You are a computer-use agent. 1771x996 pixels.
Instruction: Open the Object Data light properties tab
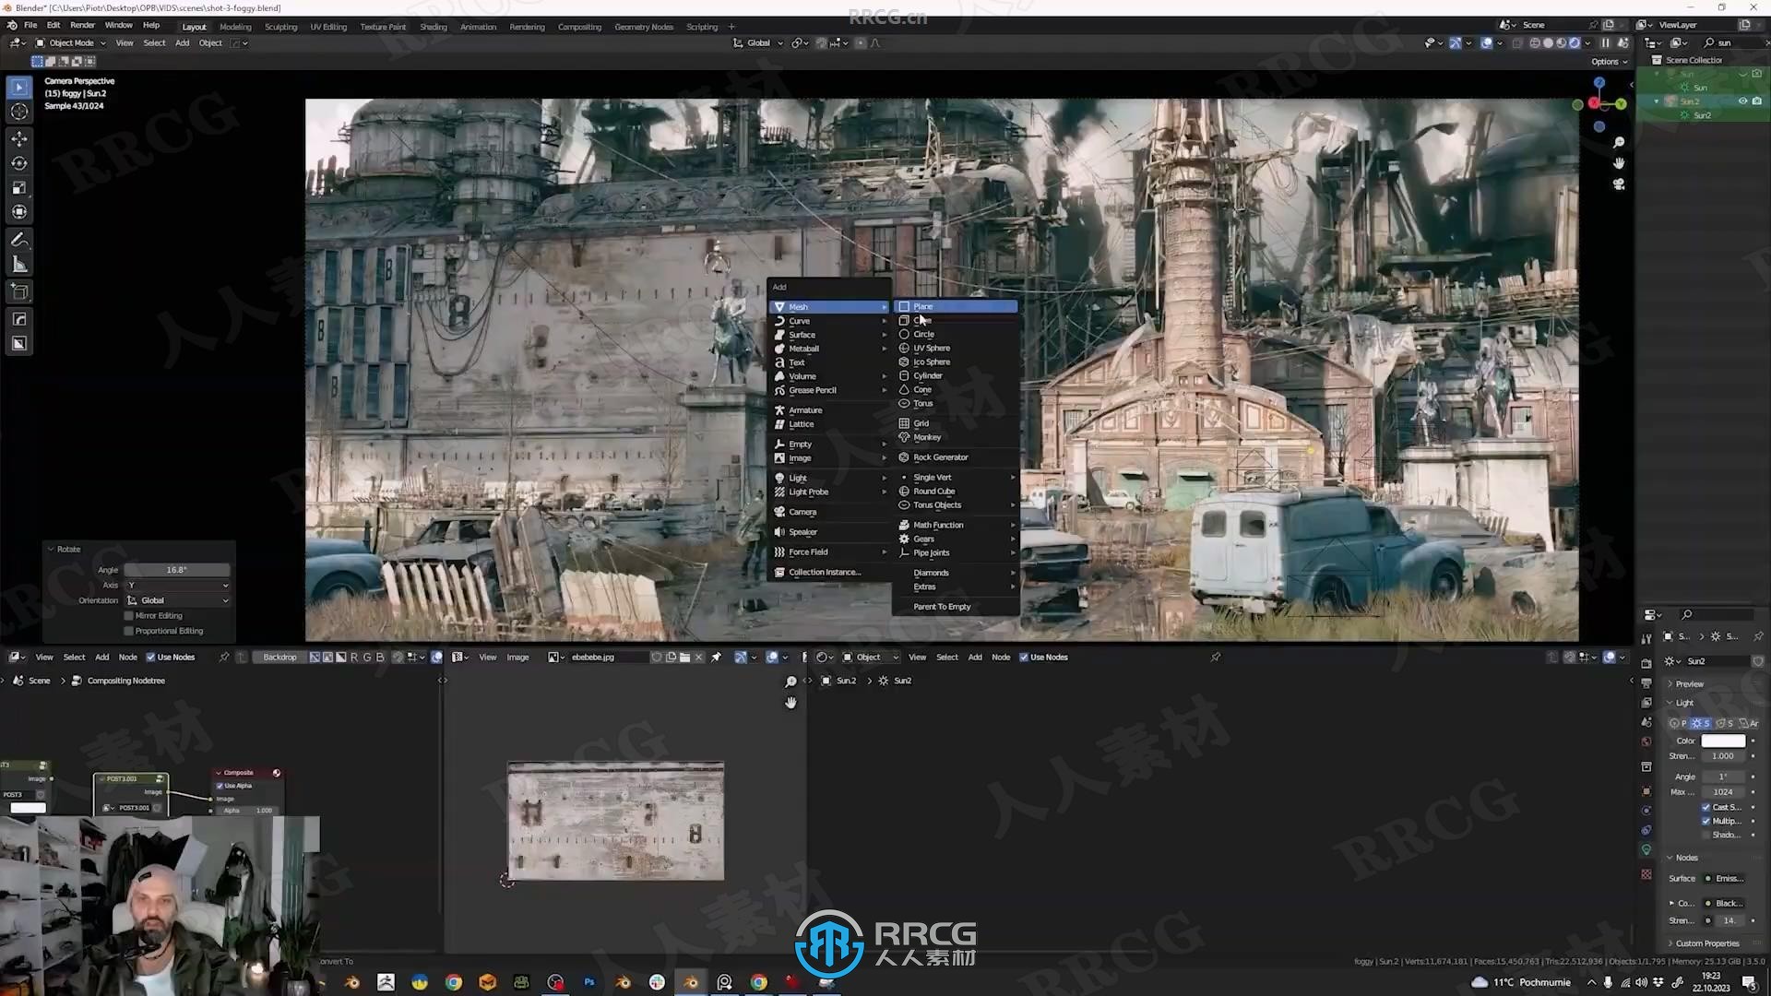(1646, 850)
